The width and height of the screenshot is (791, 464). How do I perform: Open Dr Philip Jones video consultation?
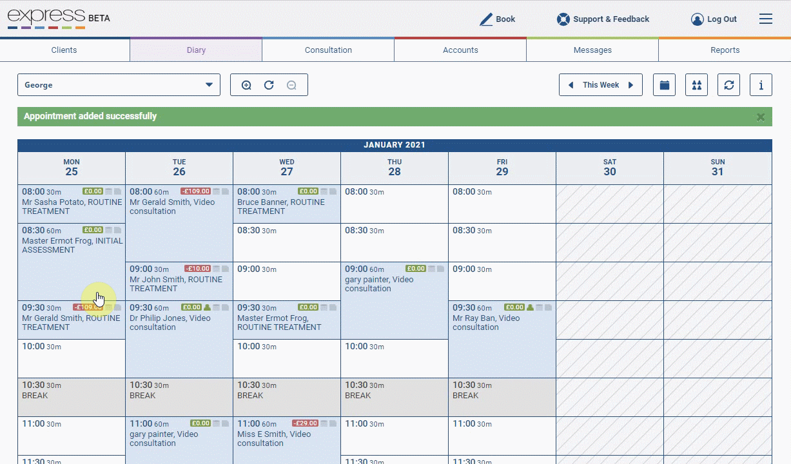[179, 340]
